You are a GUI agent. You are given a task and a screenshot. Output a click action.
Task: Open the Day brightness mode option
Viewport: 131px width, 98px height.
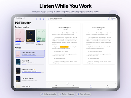tap(73, 86)
